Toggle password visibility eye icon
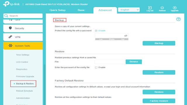Viewport: 187px width, 105px height. tap(126, 36)
